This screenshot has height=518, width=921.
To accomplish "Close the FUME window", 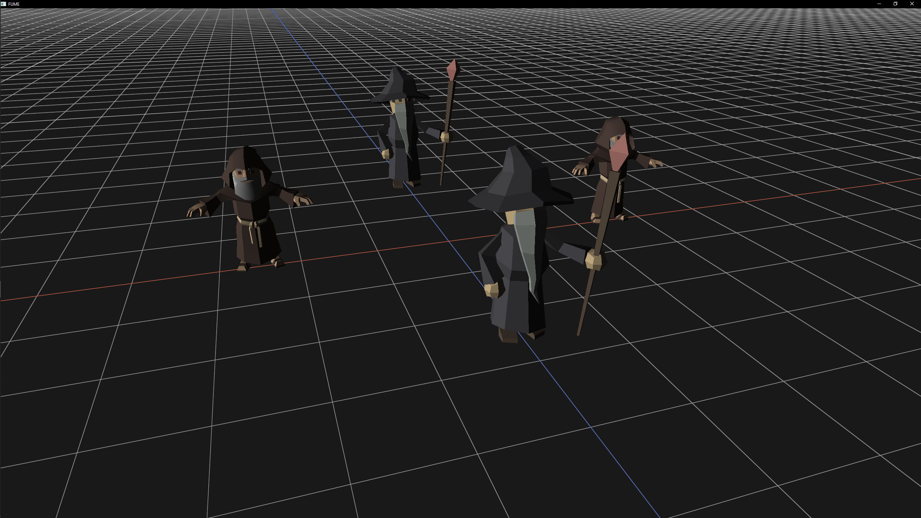I will (x=912, y=4).
